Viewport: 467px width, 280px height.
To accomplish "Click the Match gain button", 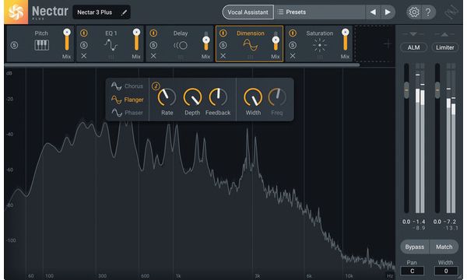I will coord(444,247).
